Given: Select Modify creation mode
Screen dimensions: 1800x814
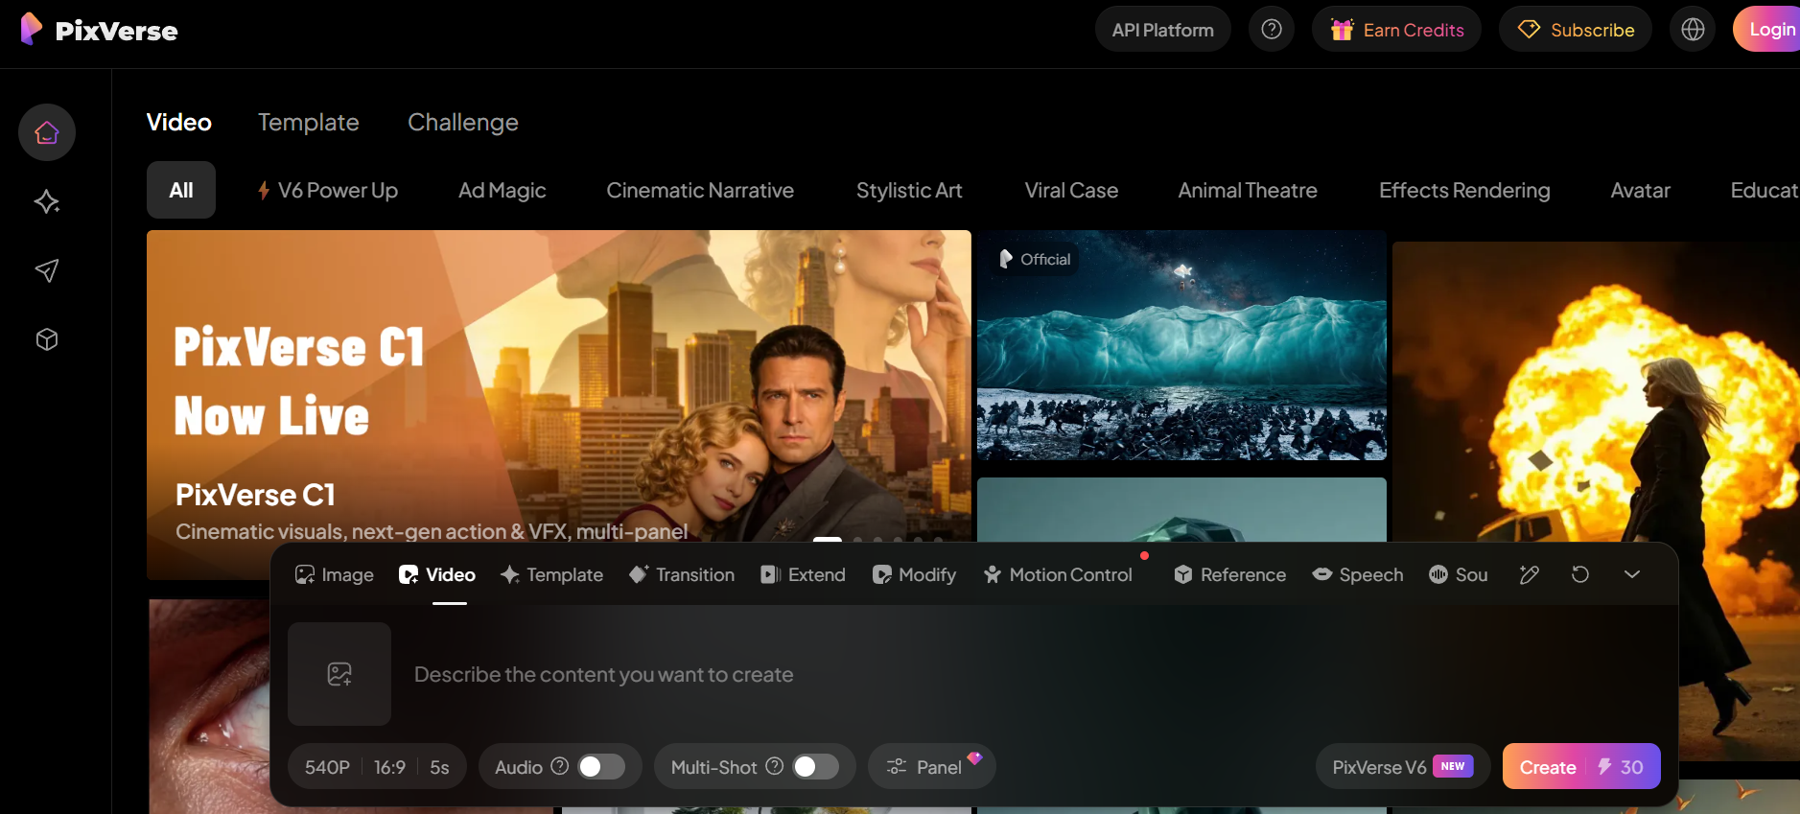Looking at the screenshot, I should pos(914,574).
